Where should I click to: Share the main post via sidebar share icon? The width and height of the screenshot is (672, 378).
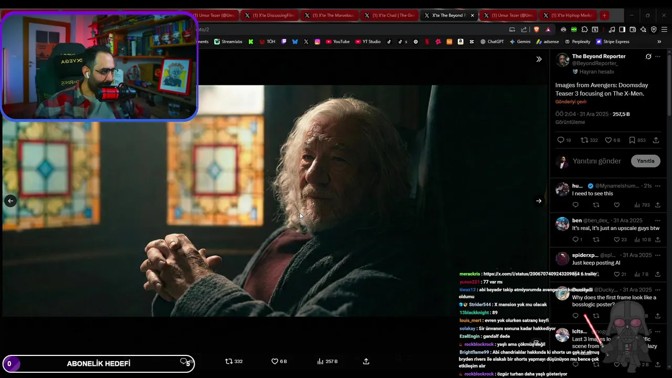click(x=656, y=140)
